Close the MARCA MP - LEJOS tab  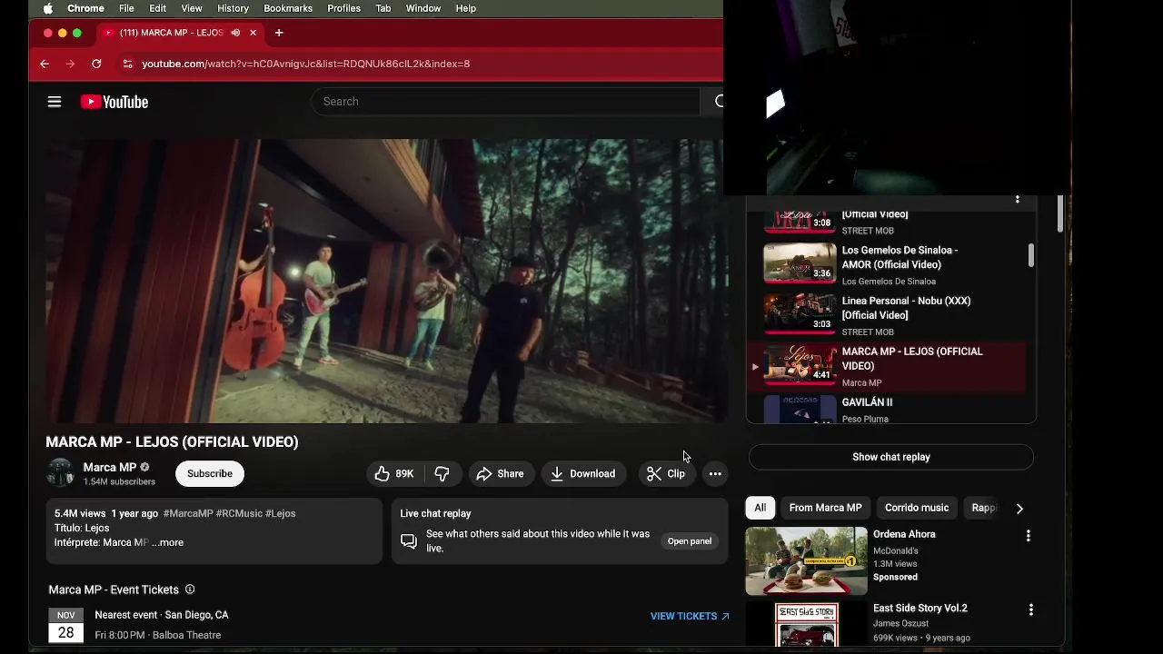click(x=253, y=33)
